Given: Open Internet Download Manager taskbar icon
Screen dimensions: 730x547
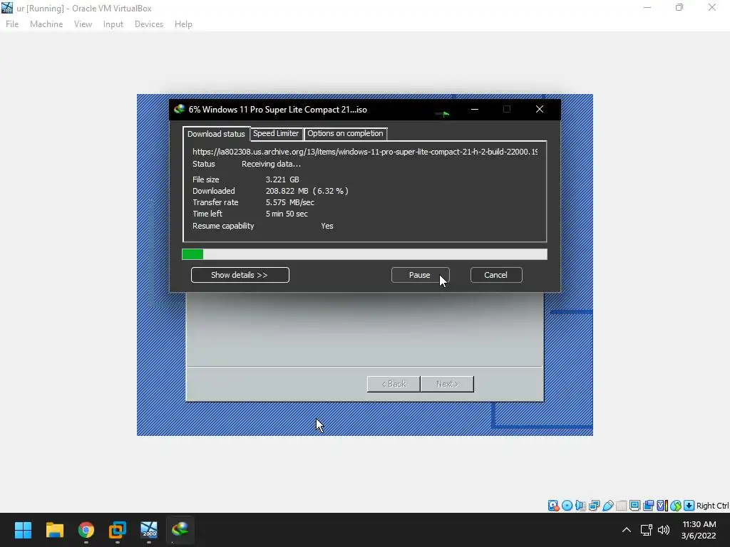Looking at the screenshot, I should tap(180, 530).
